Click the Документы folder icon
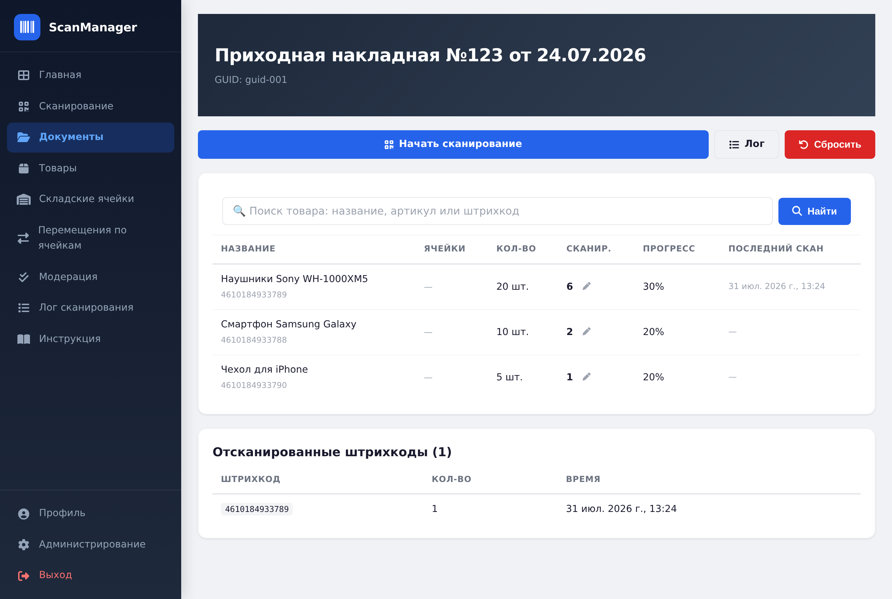 (x=24, y=137)
